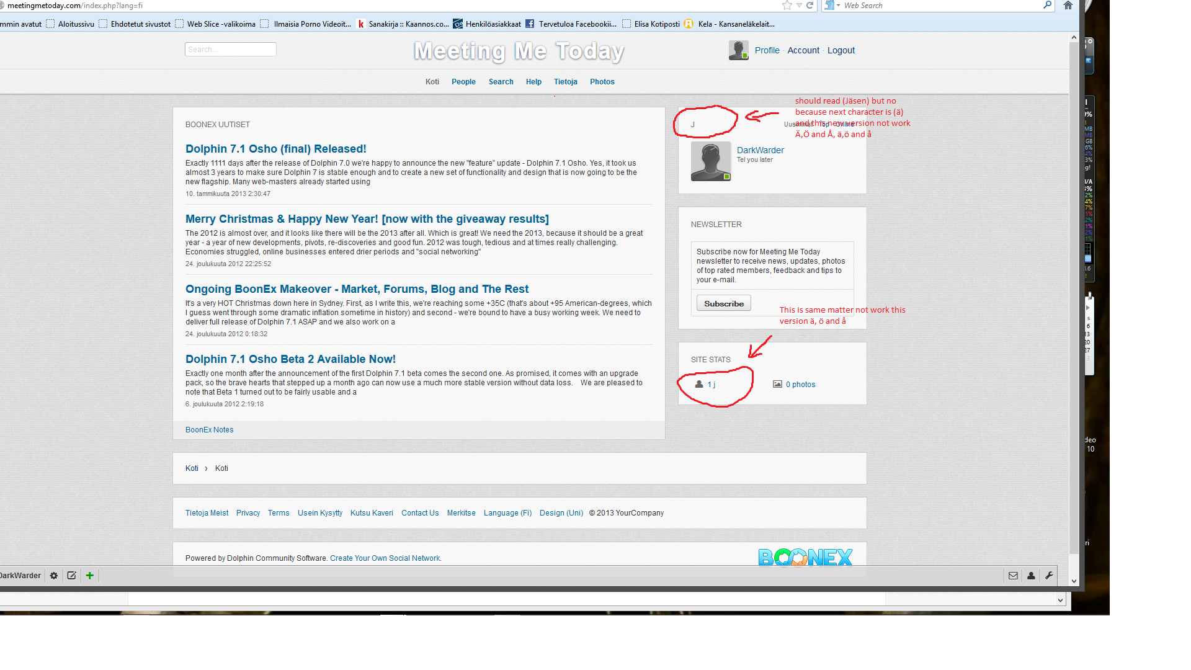Click the bookmark star icon in the address bar
The height and width of the screenshot is (670, 1191).
[787, 6]
